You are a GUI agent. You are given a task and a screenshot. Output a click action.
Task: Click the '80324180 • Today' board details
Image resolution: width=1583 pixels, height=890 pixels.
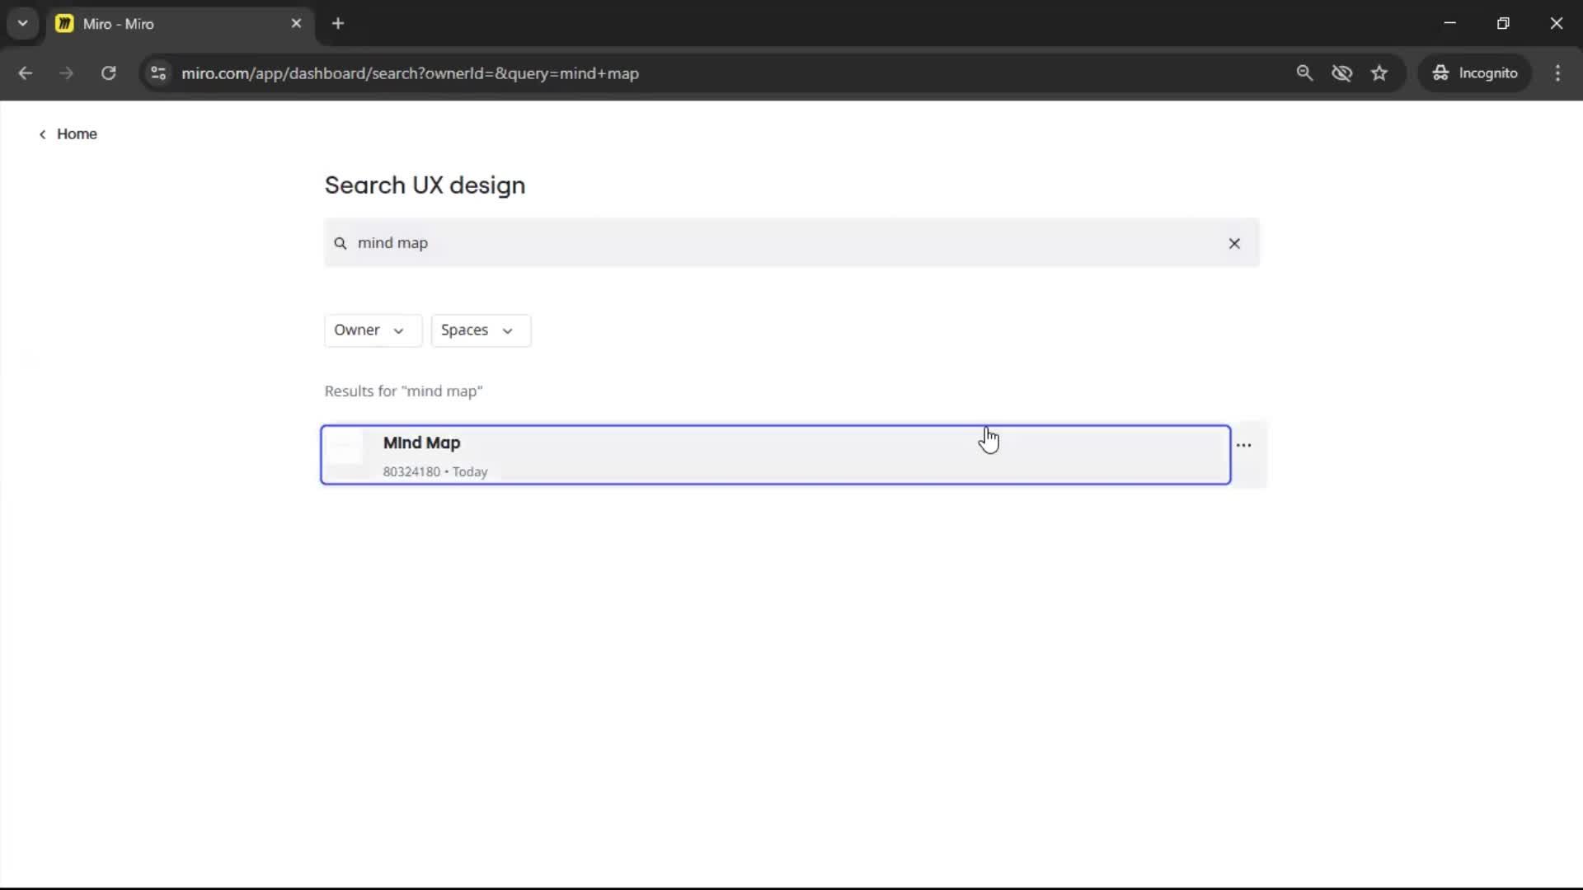[x=435, y=471]
